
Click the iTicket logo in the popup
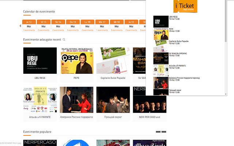click(185, 6)
